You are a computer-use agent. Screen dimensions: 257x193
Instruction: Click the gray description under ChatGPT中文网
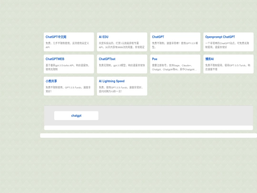coord(68,45)
